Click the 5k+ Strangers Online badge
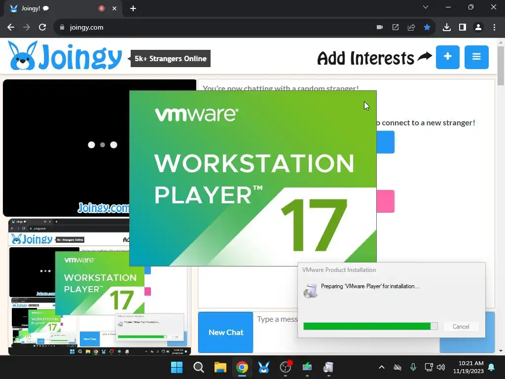This screenshot has height=379, width=505. coord(170,58)
